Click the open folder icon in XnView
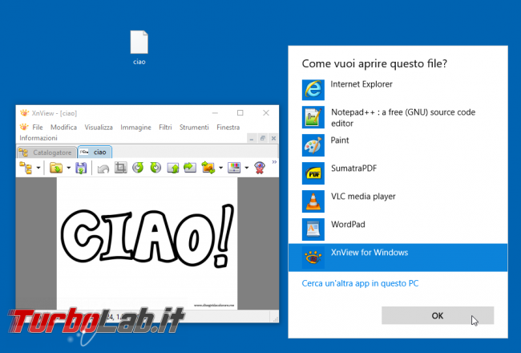This screenshot has width=521, height=353. coord(56,168)
